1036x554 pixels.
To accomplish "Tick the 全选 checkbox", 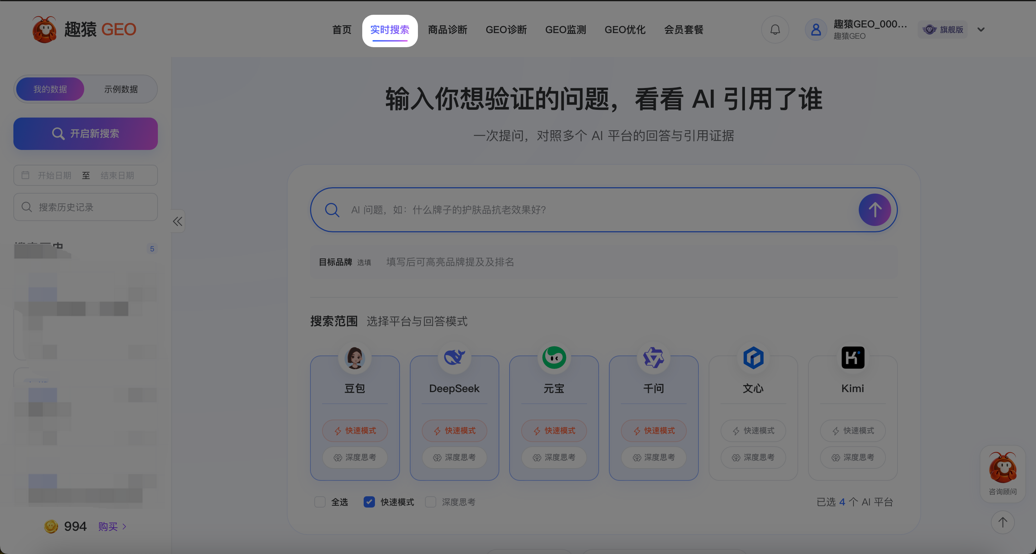I will pos(320,502).
